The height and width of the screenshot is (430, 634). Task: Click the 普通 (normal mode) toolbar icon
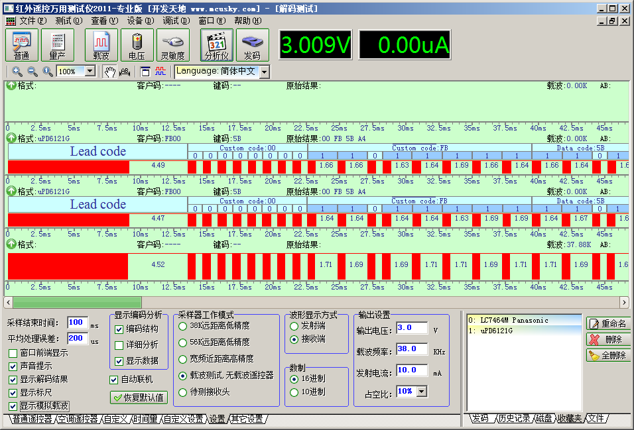click(x=22, y=45)
